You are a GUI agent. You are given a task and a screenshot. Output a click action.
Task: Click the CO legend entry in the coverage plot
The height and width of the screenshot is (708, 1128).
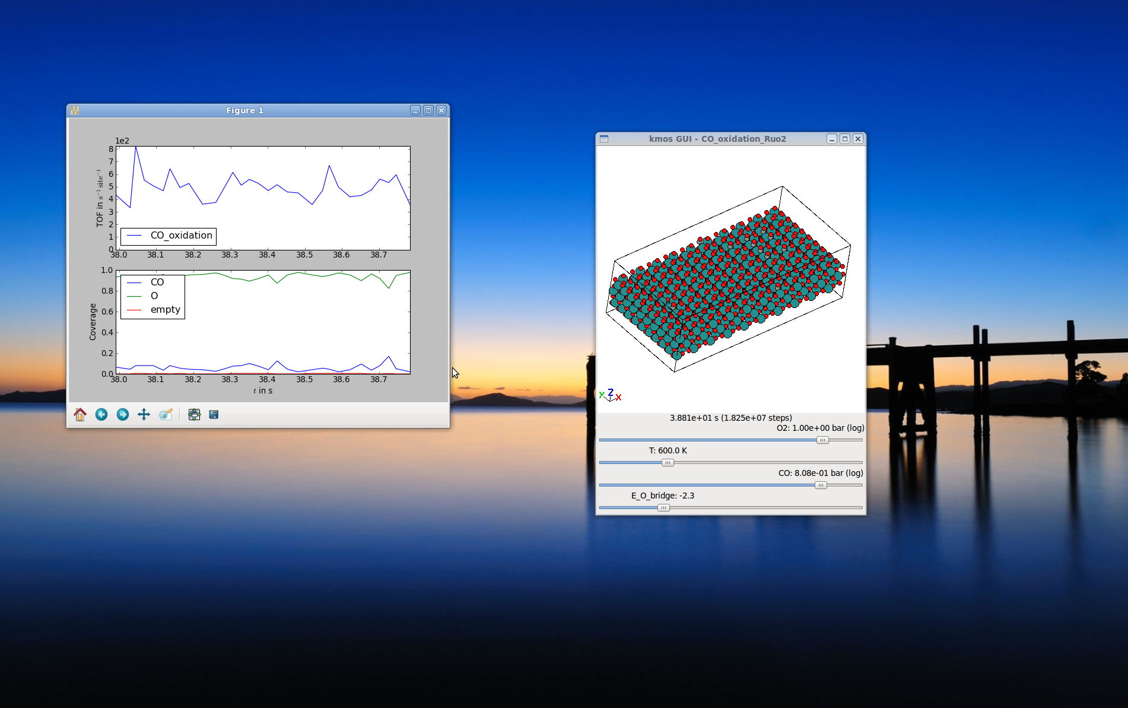(x=152, y=282)
